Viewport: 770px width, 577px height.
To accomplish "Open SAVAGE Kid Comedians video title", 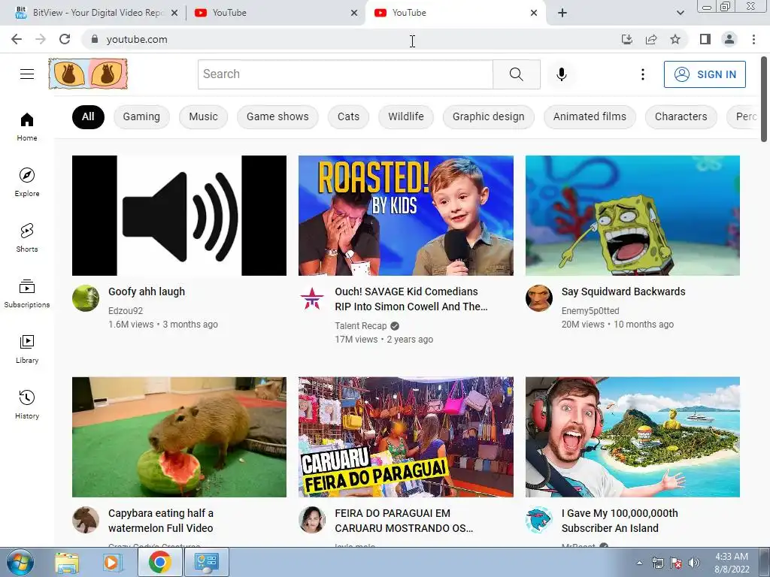I will click(411, 299).
